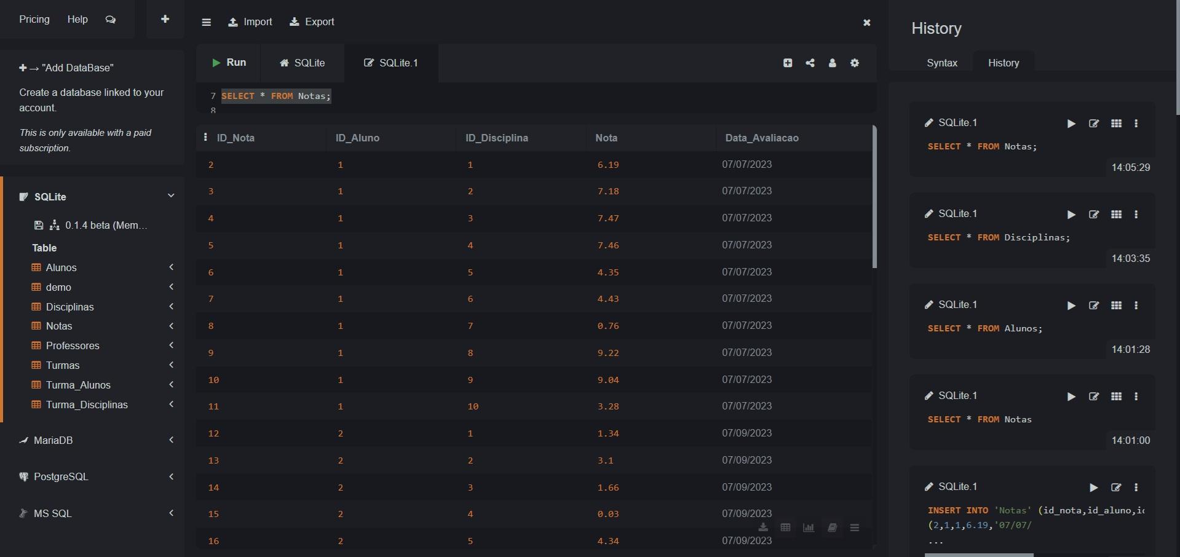Run the INSERT INTO Notas history query
The width and height of the screenshot is (1180, 557).
point(1093,488)
